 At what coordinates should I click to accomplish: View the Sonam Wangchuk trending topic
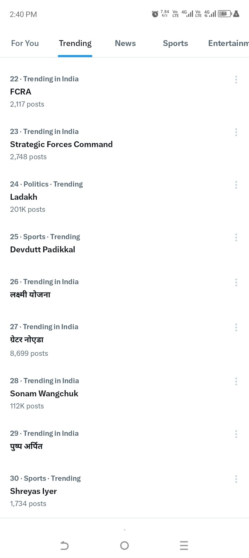(44, 394)
